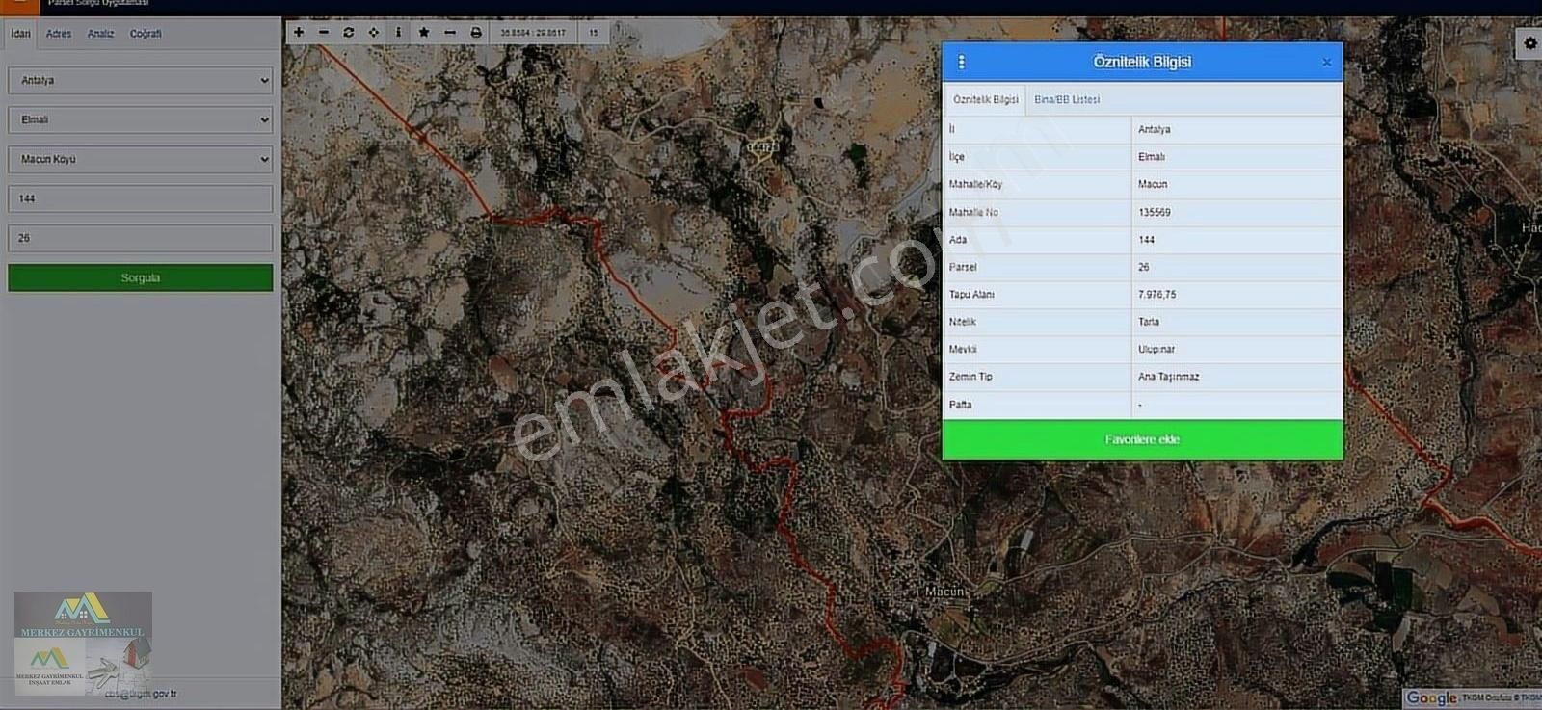Click the Nitelik value Tarla
The width and height of the screenshot is (1542, 710).
tap(1149, 322)
